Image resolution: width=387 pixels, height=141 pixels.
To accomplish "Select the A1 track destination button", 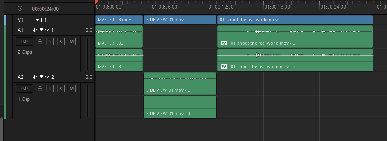I will [x=20, y=30].
